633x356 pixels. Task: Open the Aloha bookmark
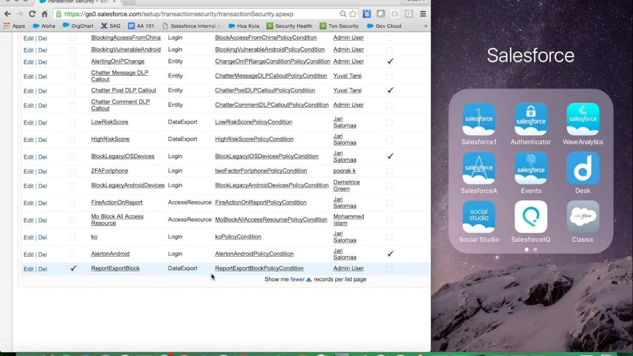[44, 26]
